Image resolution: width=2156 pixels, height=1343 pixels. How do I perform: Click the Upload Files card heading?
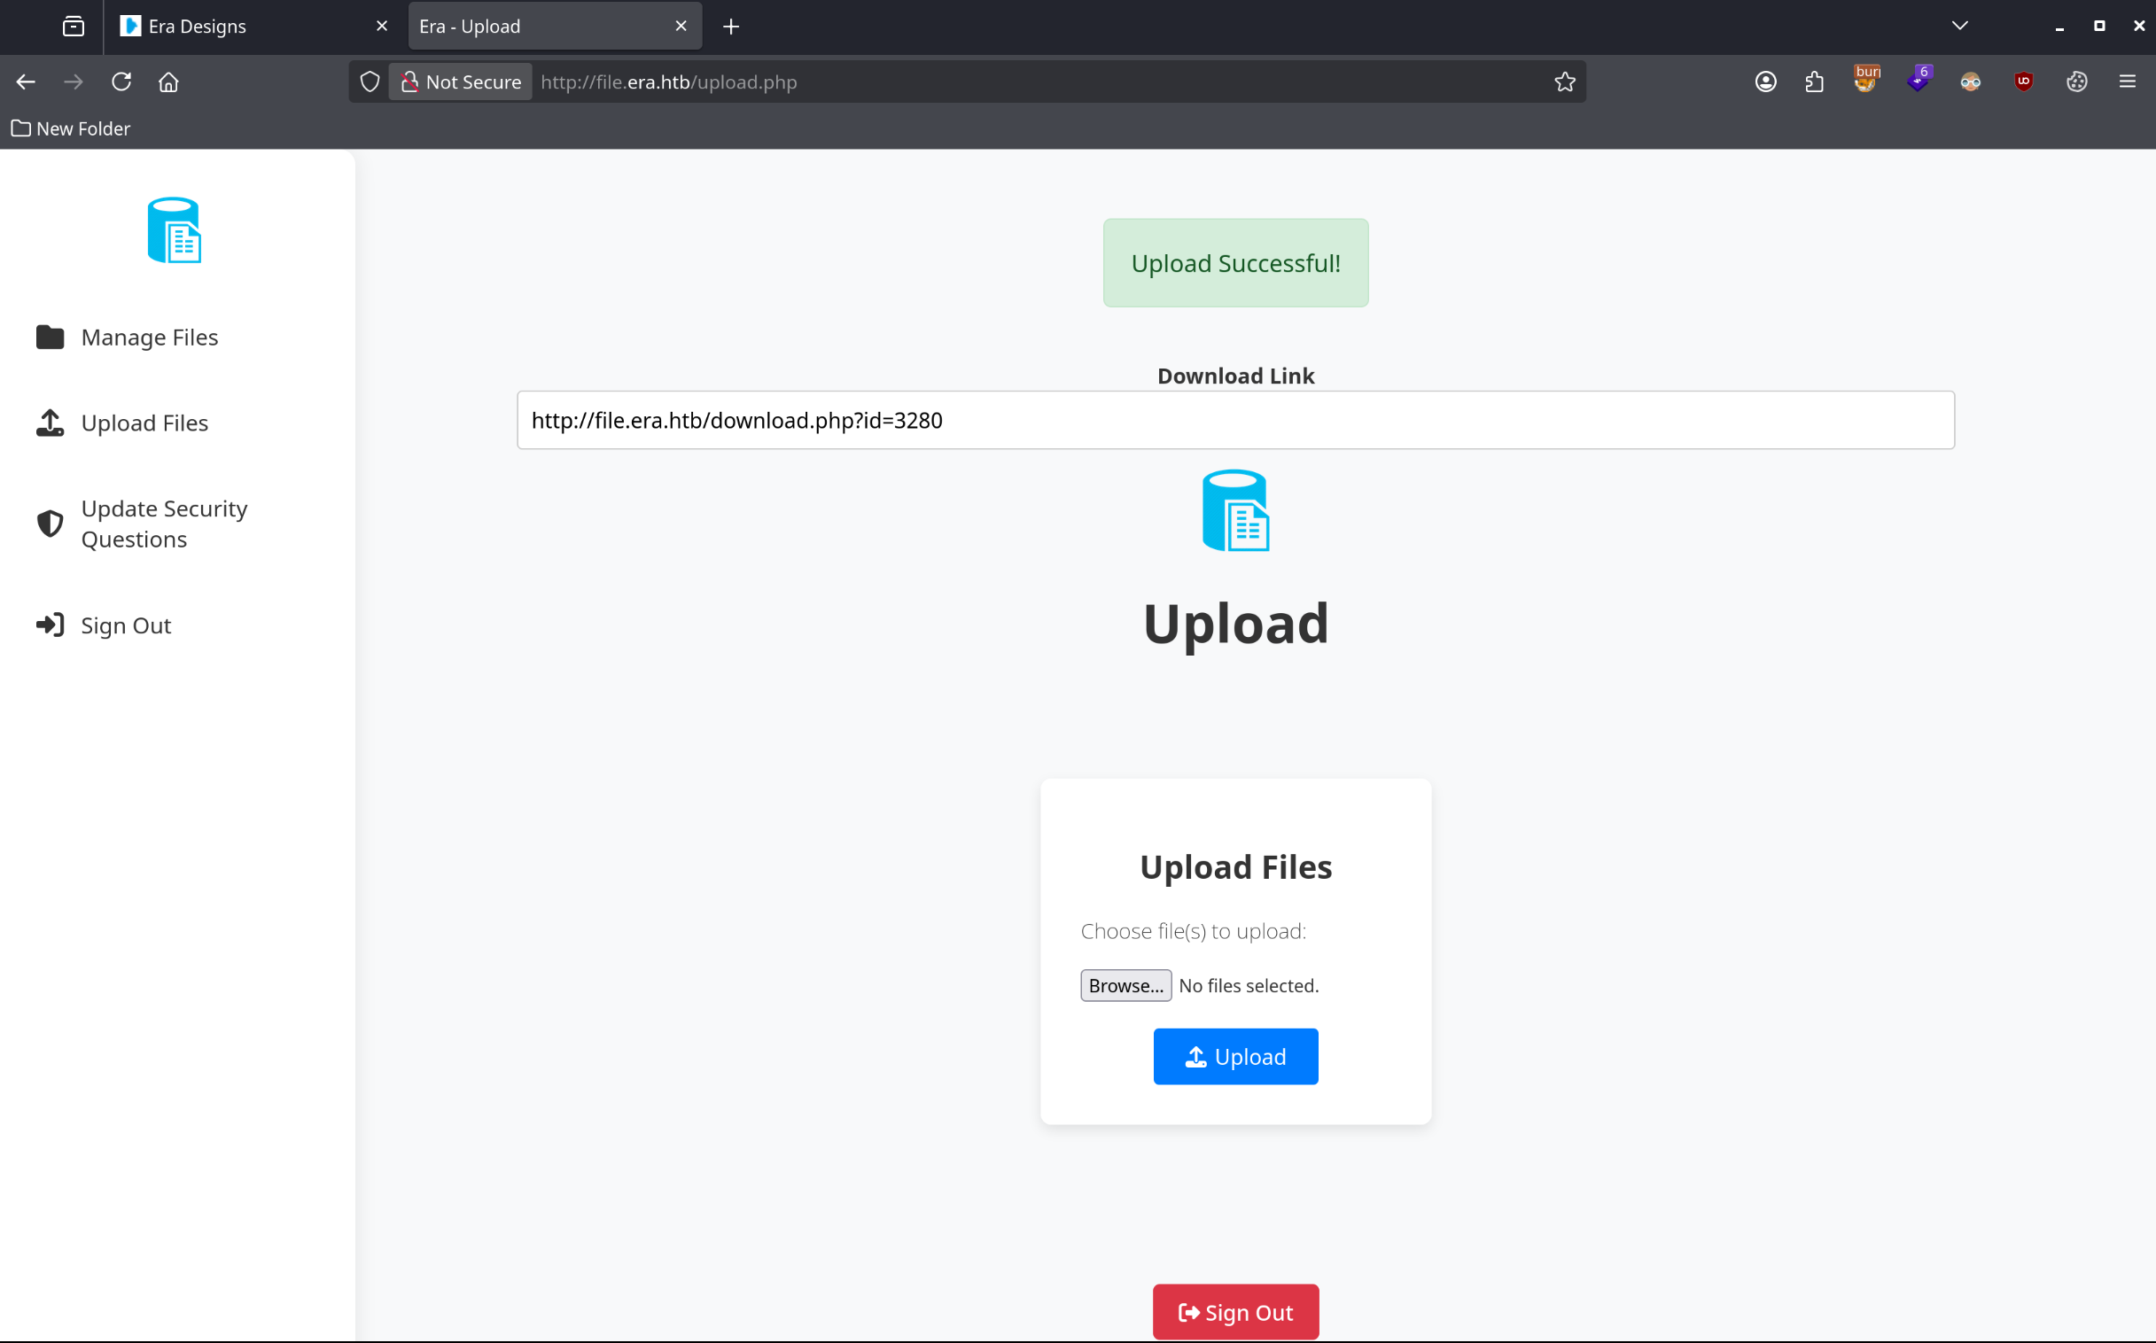coord(1235,867)
